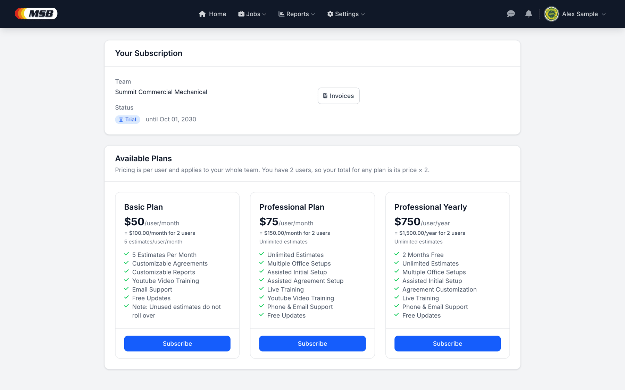Click 'Note: Unused estimates do not roll over'
The width and height of the screenshot is (625, 390).
[x=176, y=311]
